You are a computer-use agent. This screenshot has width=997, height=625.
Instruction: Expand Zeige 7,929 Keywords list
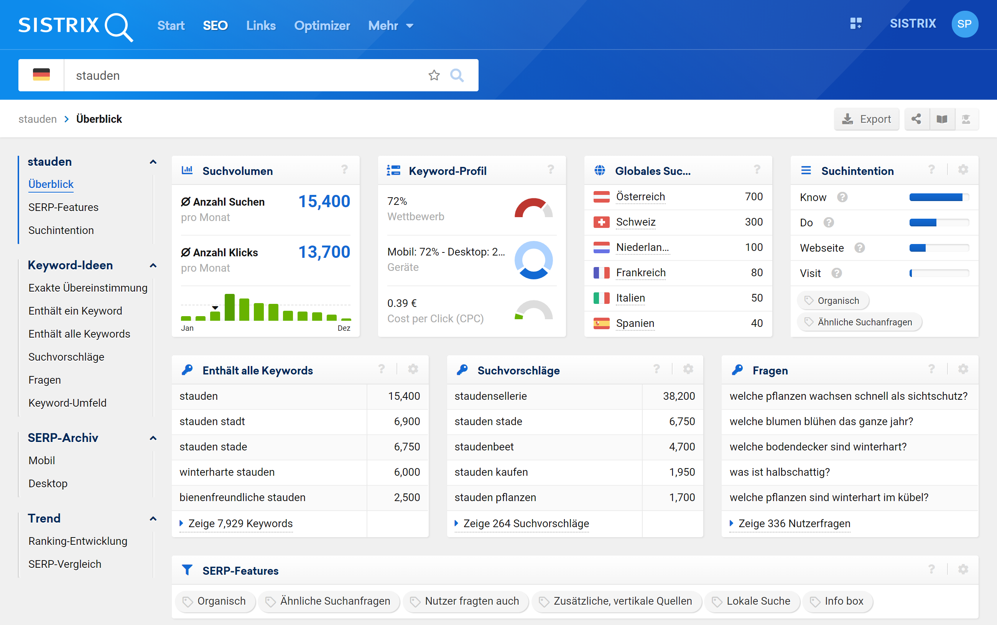(x=240, y=523)
